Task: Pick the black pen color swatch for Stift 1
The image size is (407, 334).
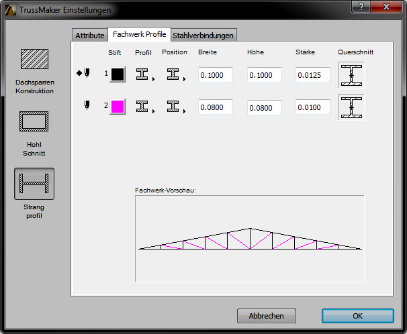Action: (118, 74)
